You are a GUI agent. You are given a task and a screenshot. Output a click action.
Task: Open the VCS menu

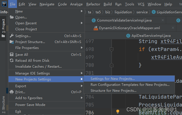[141, 4]
